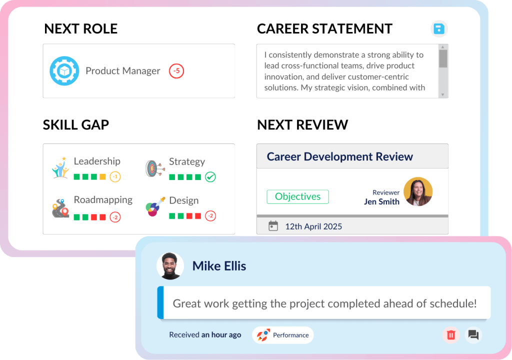Viewport: 512px width, 360px height.
Task: Open comments on Mike Ellis feedback
Action: pyautogui.click(x=473, y=335)
